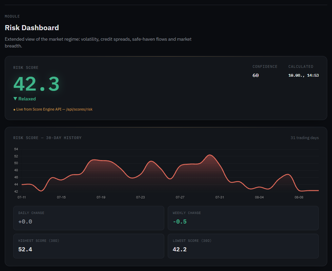Click the LOWEST SCORE (30D) label

[x=192, y=241]
